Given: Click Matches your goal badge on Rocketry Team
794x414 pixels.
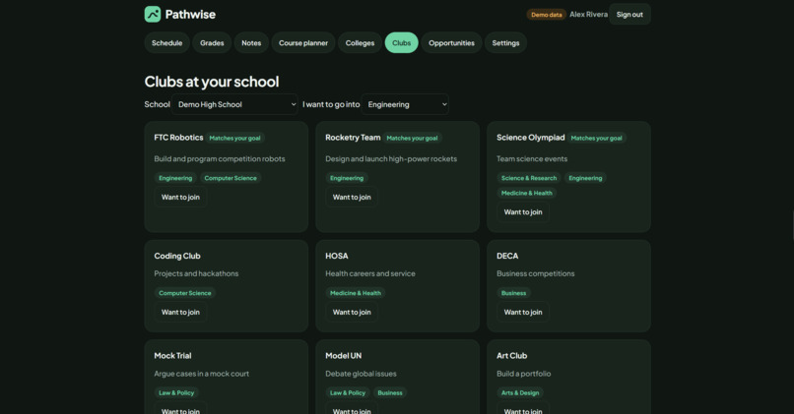Looking at the screenshot, I should coord(412,138).
